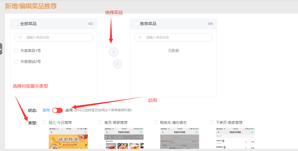Enable the 购物车-猜你喜欢 type checkbox
Viewport: 298px width, 151px height.
[156, 122]
